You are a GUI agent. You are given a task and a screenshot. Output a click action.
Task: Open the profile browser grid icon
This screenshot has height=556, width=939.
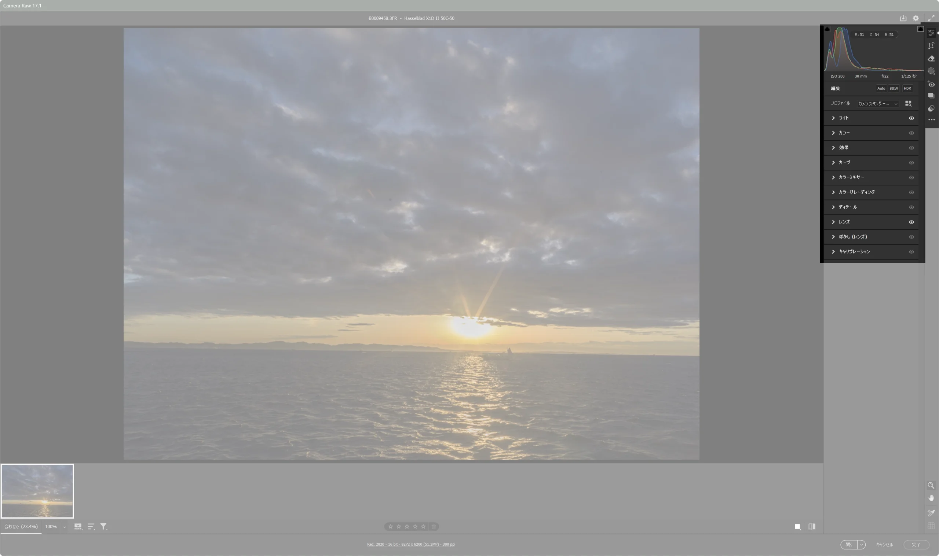click(x=908, y=103)
